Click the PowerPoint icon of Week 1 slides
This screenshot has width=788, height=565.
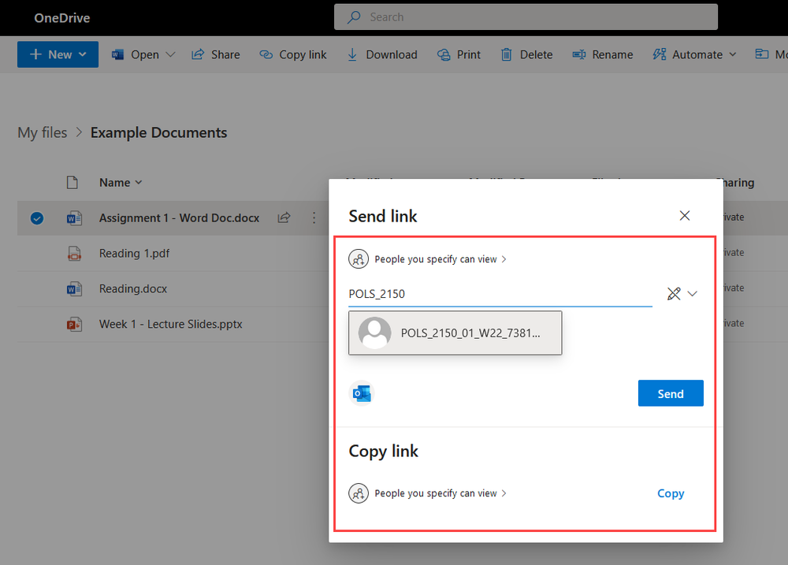pyautogui.click(x=74, y=324)
